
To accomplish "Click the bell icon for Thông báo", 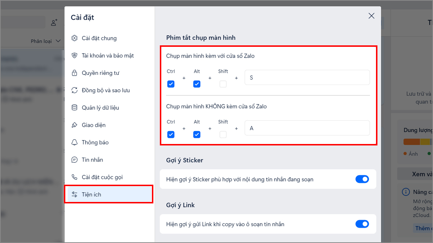I will (x=75, y=142).
